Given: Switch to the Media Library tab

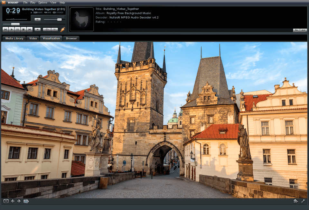Looking at the screenshot, I should (15, 38).
